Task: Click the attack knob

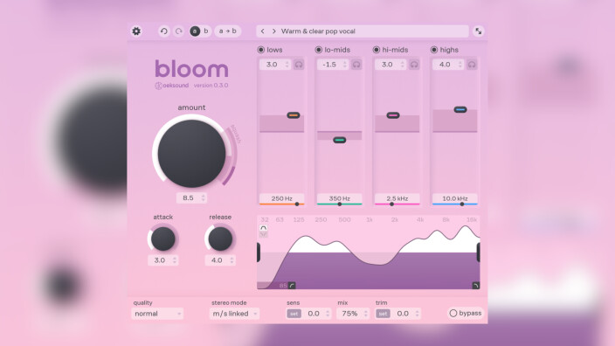Action: [162, 239]
